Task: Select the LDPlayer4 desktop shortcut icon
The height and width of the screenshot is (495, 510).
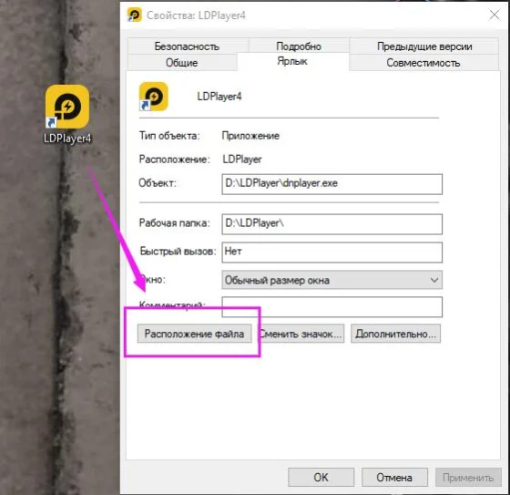Action: coord(67,107)
